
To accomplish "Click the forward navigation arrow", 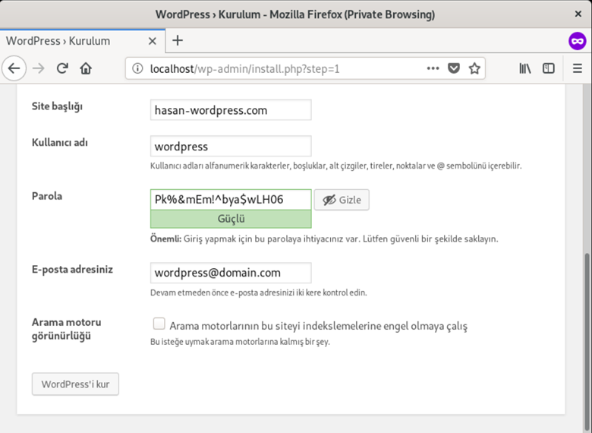I will click(39, 68).
